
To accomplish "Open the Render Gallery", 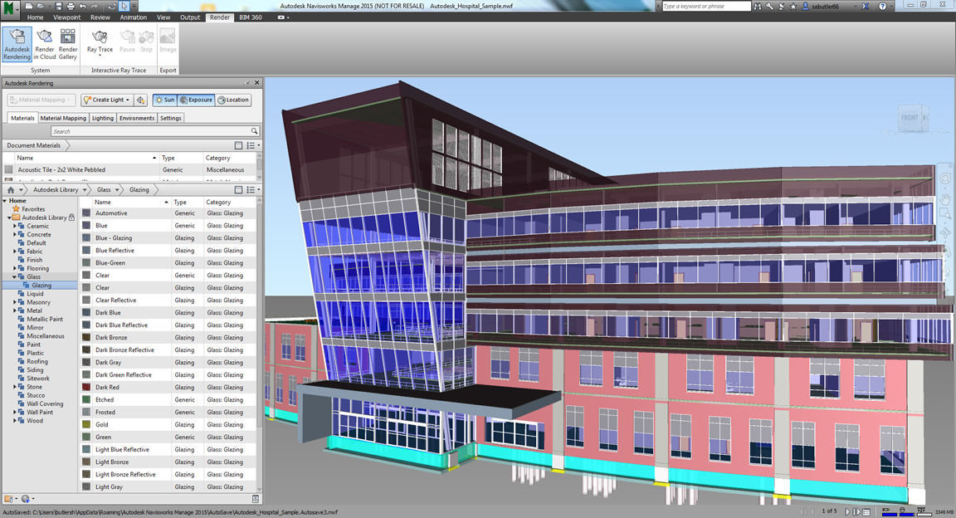I will 68,44.
